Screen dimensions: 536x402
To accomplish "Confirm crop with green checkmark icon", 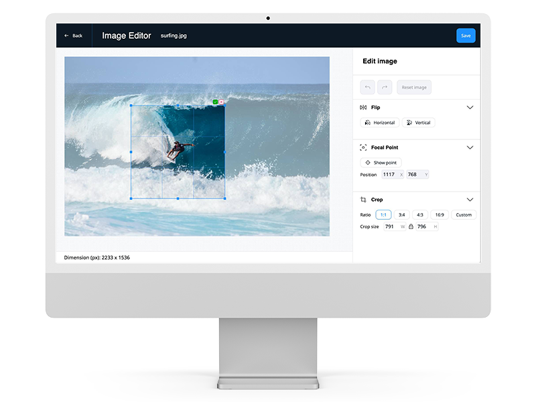I will pos(215,102).
